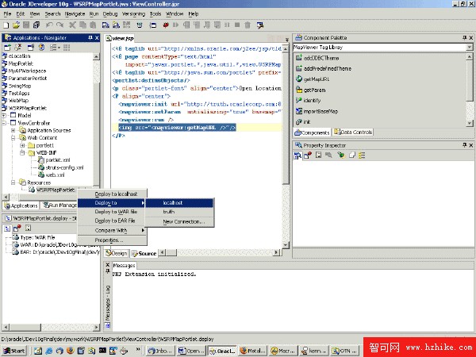The width and height of the screenshot is (476, 357).
Task: Open Properties... from context menu
Action: click(x=113, y=240)
